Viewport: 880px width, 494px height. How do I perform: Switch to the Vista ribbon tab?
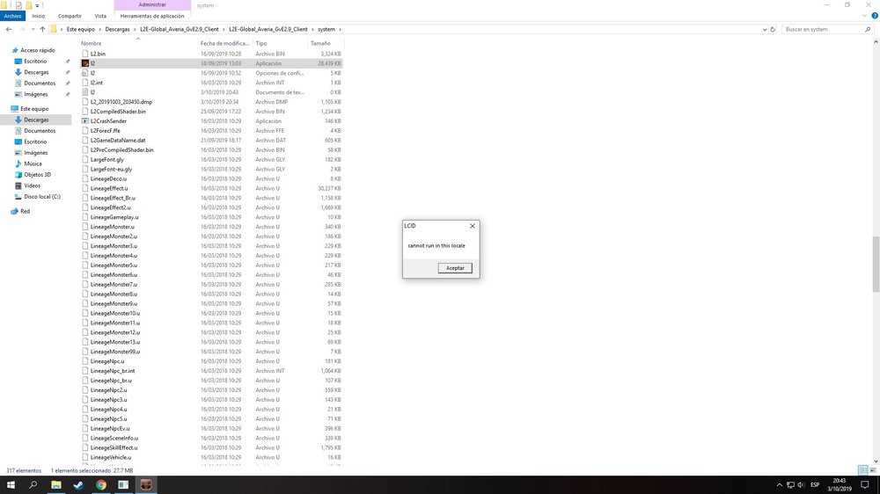[100, 16]
